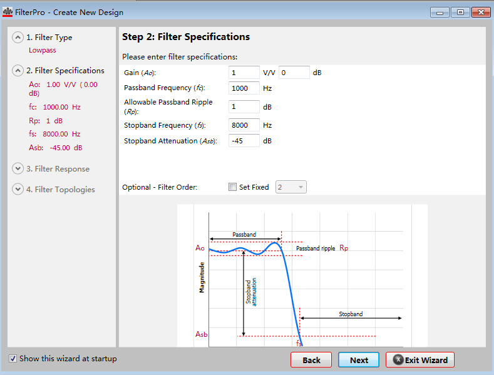Click the X icon on Exit Wizard

coord(398,359)
